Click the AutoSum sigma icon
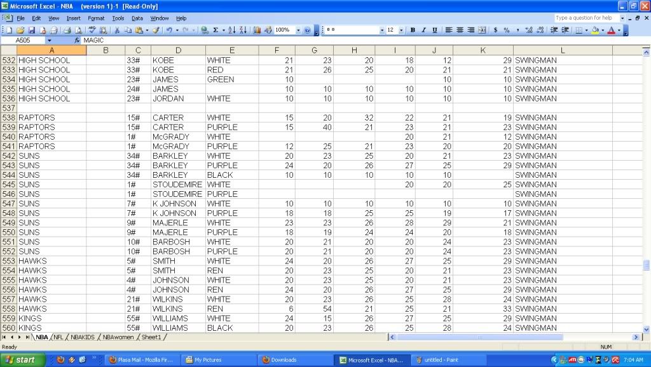 point(216,30)
